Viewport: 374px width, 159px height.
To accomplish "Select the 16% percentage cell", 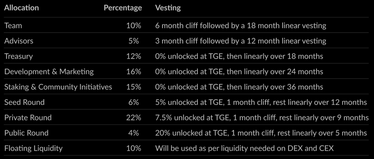I will point(134,72).
